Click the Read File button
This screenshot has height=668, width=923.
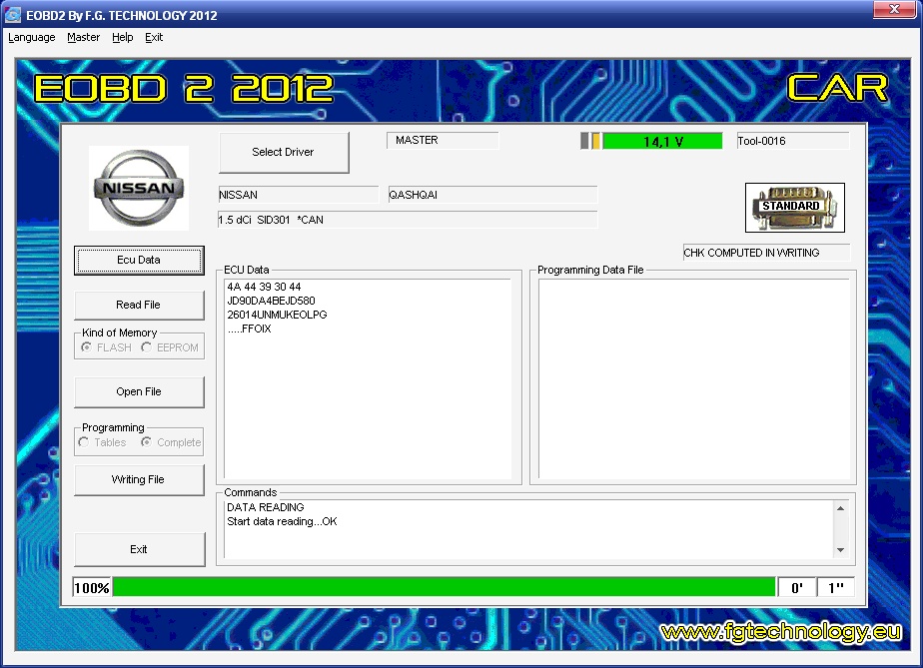tap(139, 305)
